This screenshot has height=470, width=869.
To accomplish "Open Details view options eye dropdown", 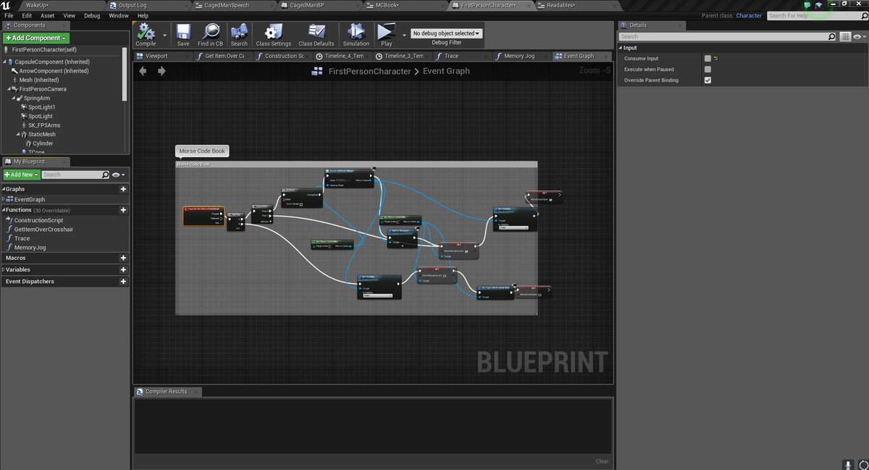I will coord(860,36).
